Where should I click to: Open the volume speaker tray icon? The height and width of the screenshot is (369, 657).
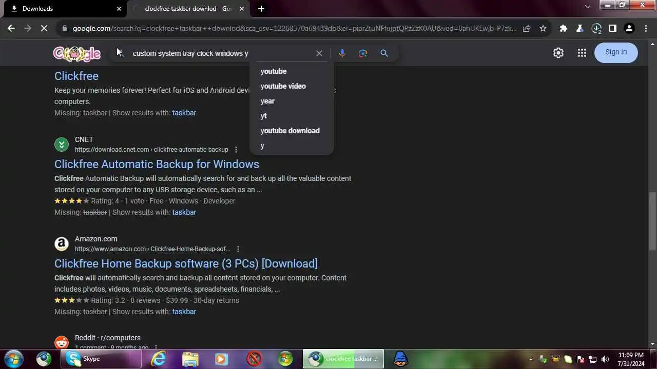[x=605, y=359]
